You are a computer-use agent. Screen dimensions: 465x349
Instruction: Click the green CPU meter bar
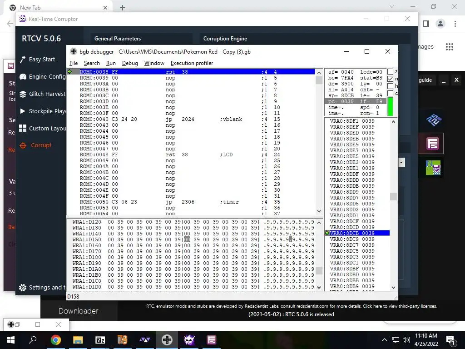390,107
